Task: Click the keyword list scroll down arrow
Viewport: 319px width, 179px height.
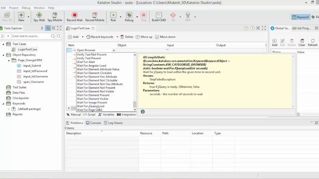Action: tap(135, 109)
